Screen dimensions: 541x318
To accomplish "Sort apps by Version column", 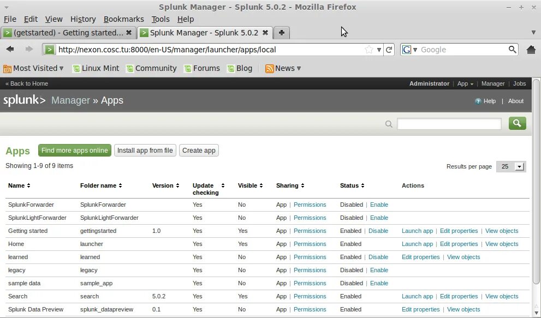I will click(x=165, y=185).
